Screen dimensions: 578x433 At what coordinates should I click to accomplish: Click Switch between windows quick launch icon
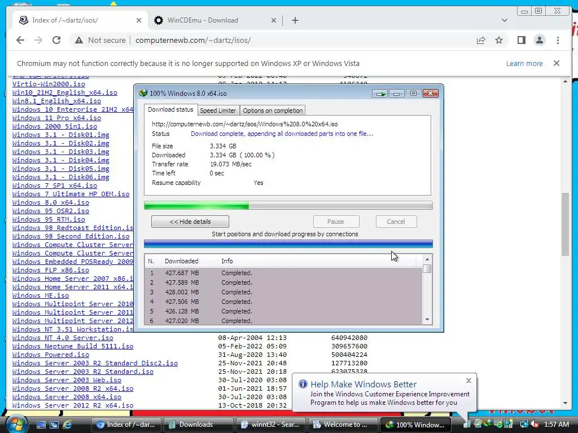click(x=54, y=425)
